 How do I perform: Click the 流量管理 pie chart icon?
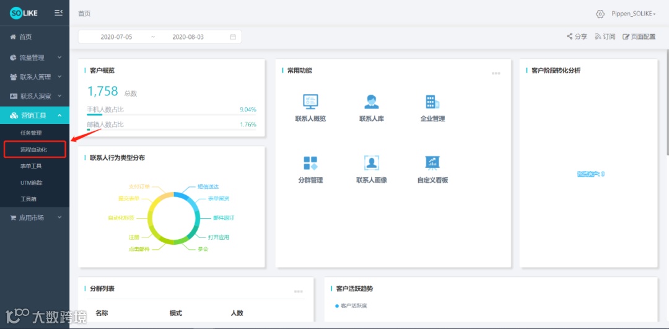13,58
